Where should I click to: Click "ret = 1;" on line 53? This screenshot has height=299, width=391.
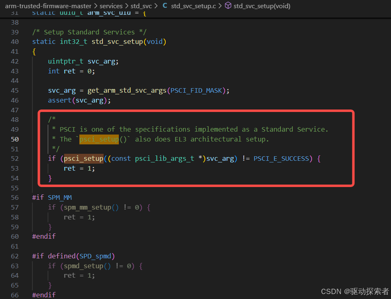click(x=79, y=169)
